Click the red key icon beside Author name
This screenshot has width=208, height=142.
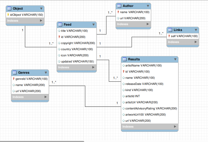pos(118,12)
